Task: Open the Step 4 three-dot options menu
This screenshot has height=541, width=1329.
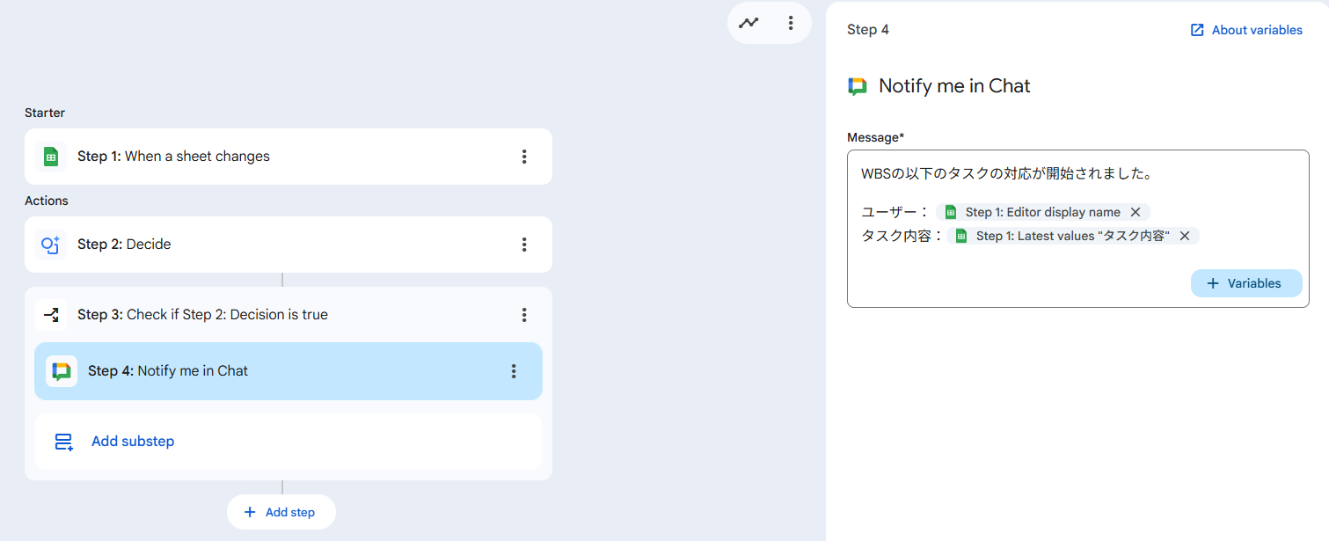Action: click(514, 371)
